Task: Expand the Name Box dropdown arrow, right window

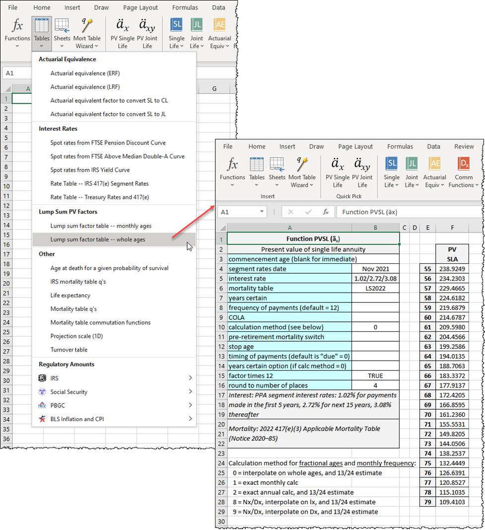Action: click(262, 212)
